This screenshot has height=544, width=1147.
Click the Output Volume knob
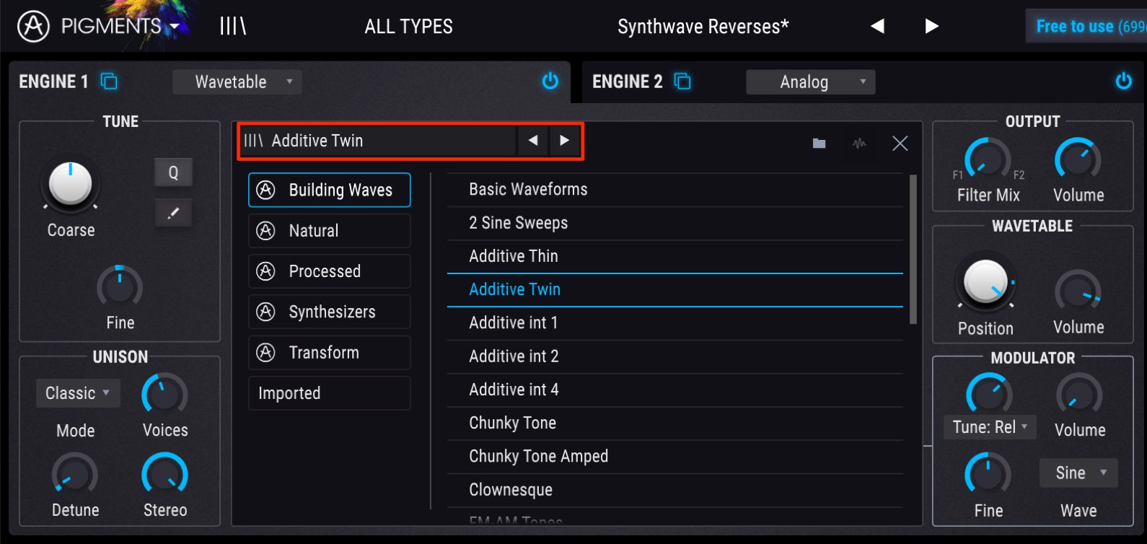pos(1078,159)
